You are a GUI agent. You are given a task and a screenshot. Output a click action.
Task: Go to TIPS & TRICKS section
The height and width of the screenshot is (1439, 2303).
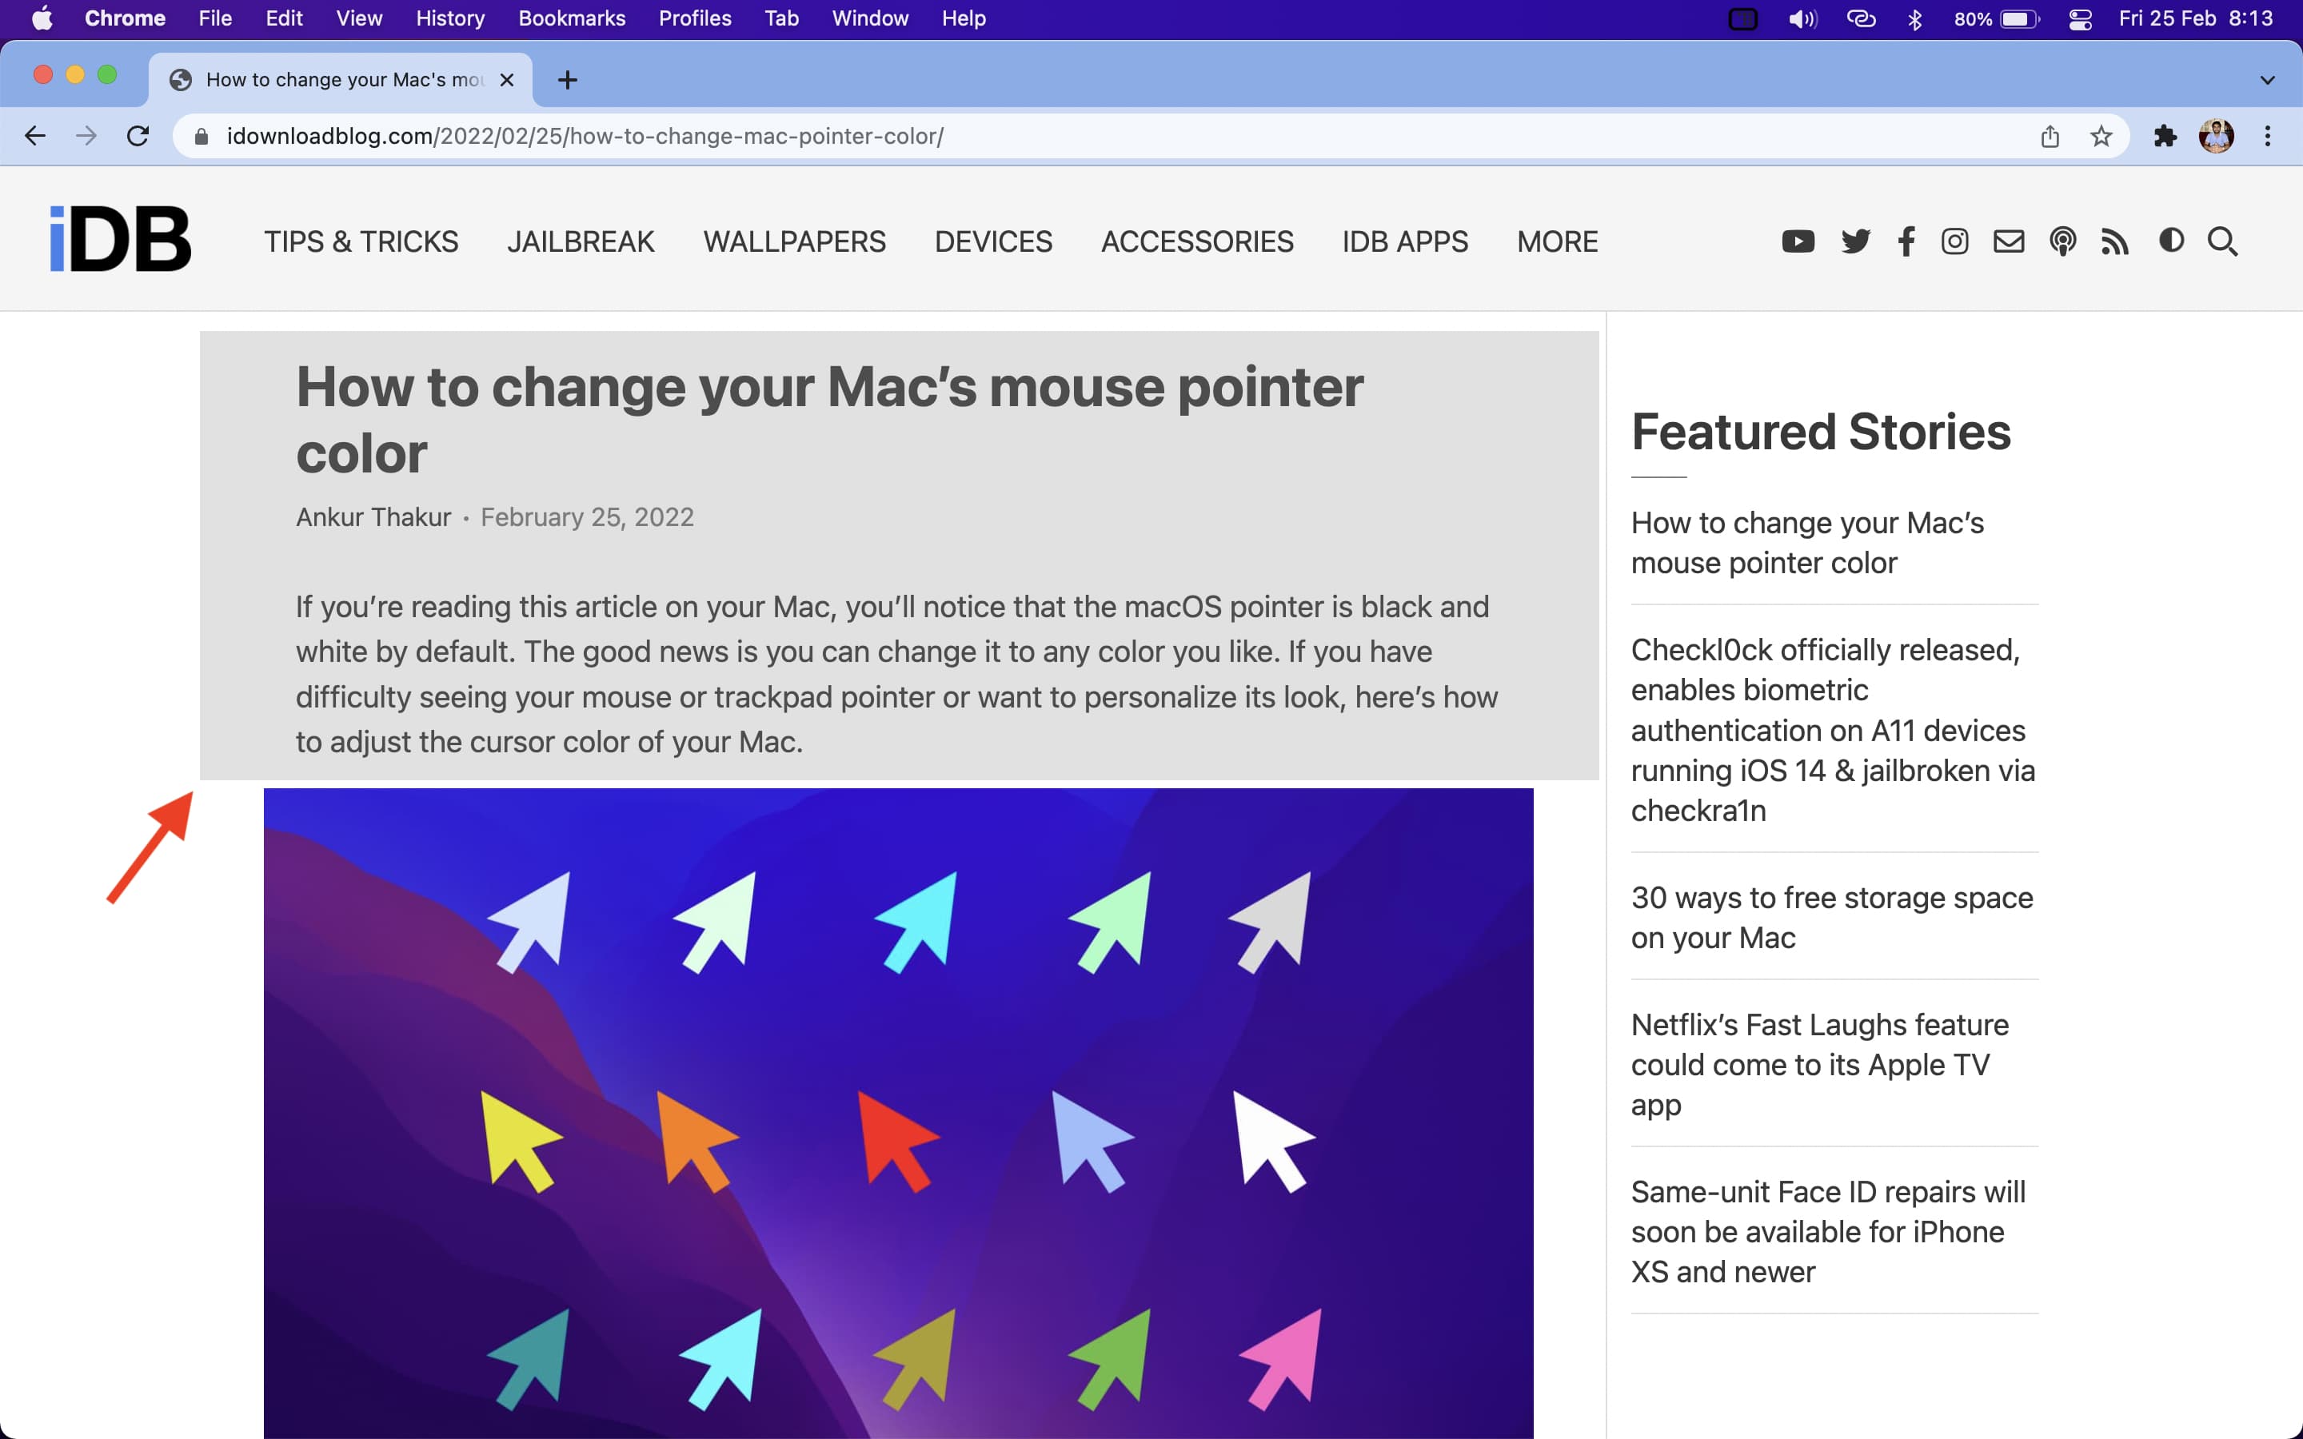point(361,241)
